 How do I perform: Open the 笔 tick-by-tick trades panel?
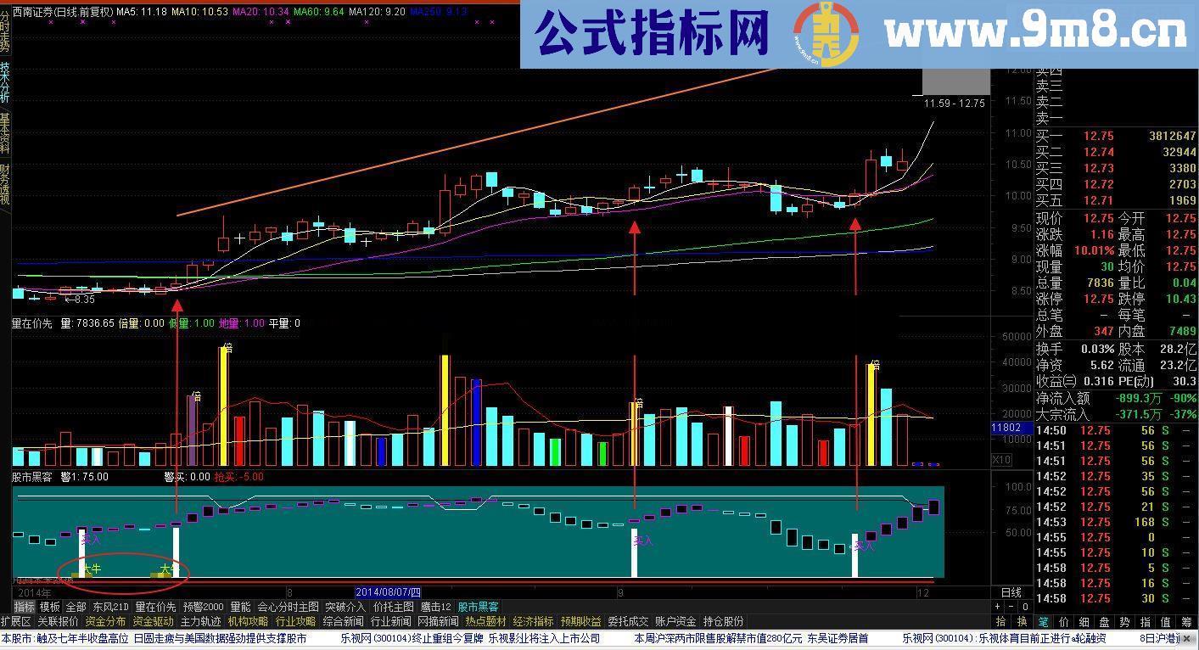tap(1043, 622)
